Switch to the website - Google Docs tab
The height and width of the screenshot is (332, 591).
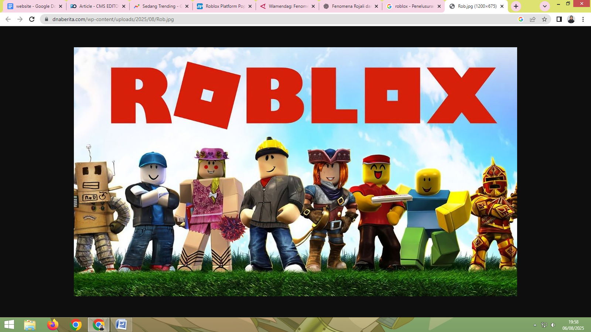pyautogui.click(x=35, y=6)
